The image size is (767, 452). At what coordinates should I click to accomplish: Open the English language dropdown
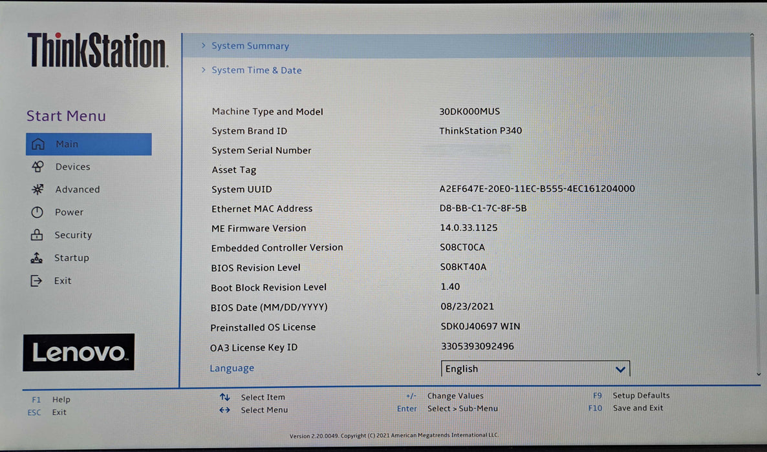(535, 369)
